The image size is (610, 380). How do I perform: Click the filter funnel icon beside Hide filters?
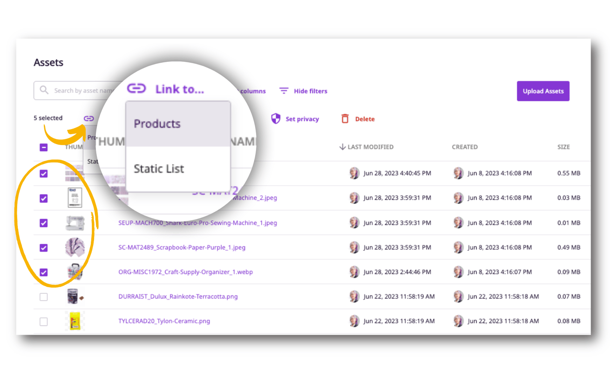(x=284, y=91)
